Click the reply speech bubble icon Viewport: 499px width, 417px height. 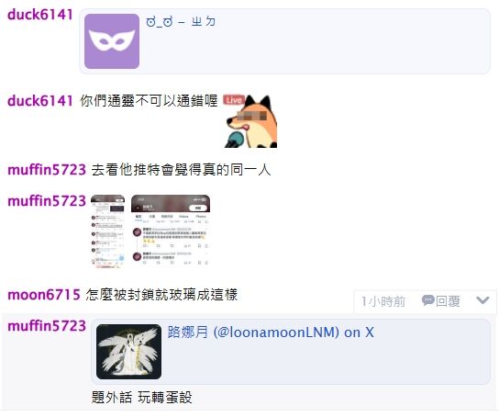point(427,300)
